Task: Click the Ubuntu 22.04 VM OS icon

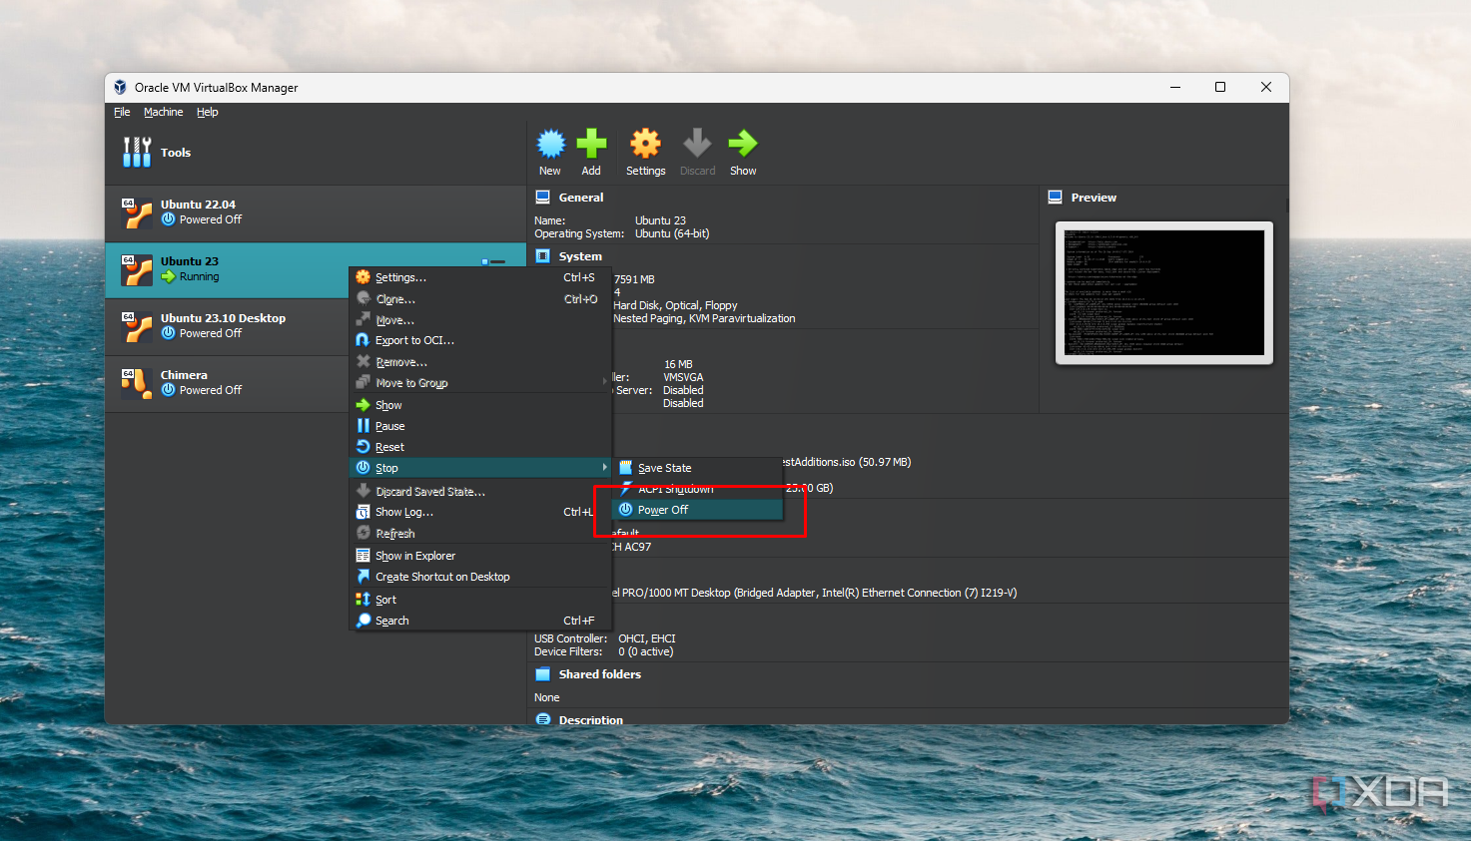Action: point(137,212)
